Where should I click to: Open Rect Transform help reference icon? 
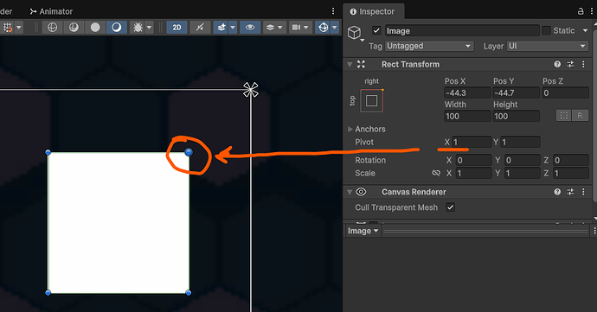[557, 64]
